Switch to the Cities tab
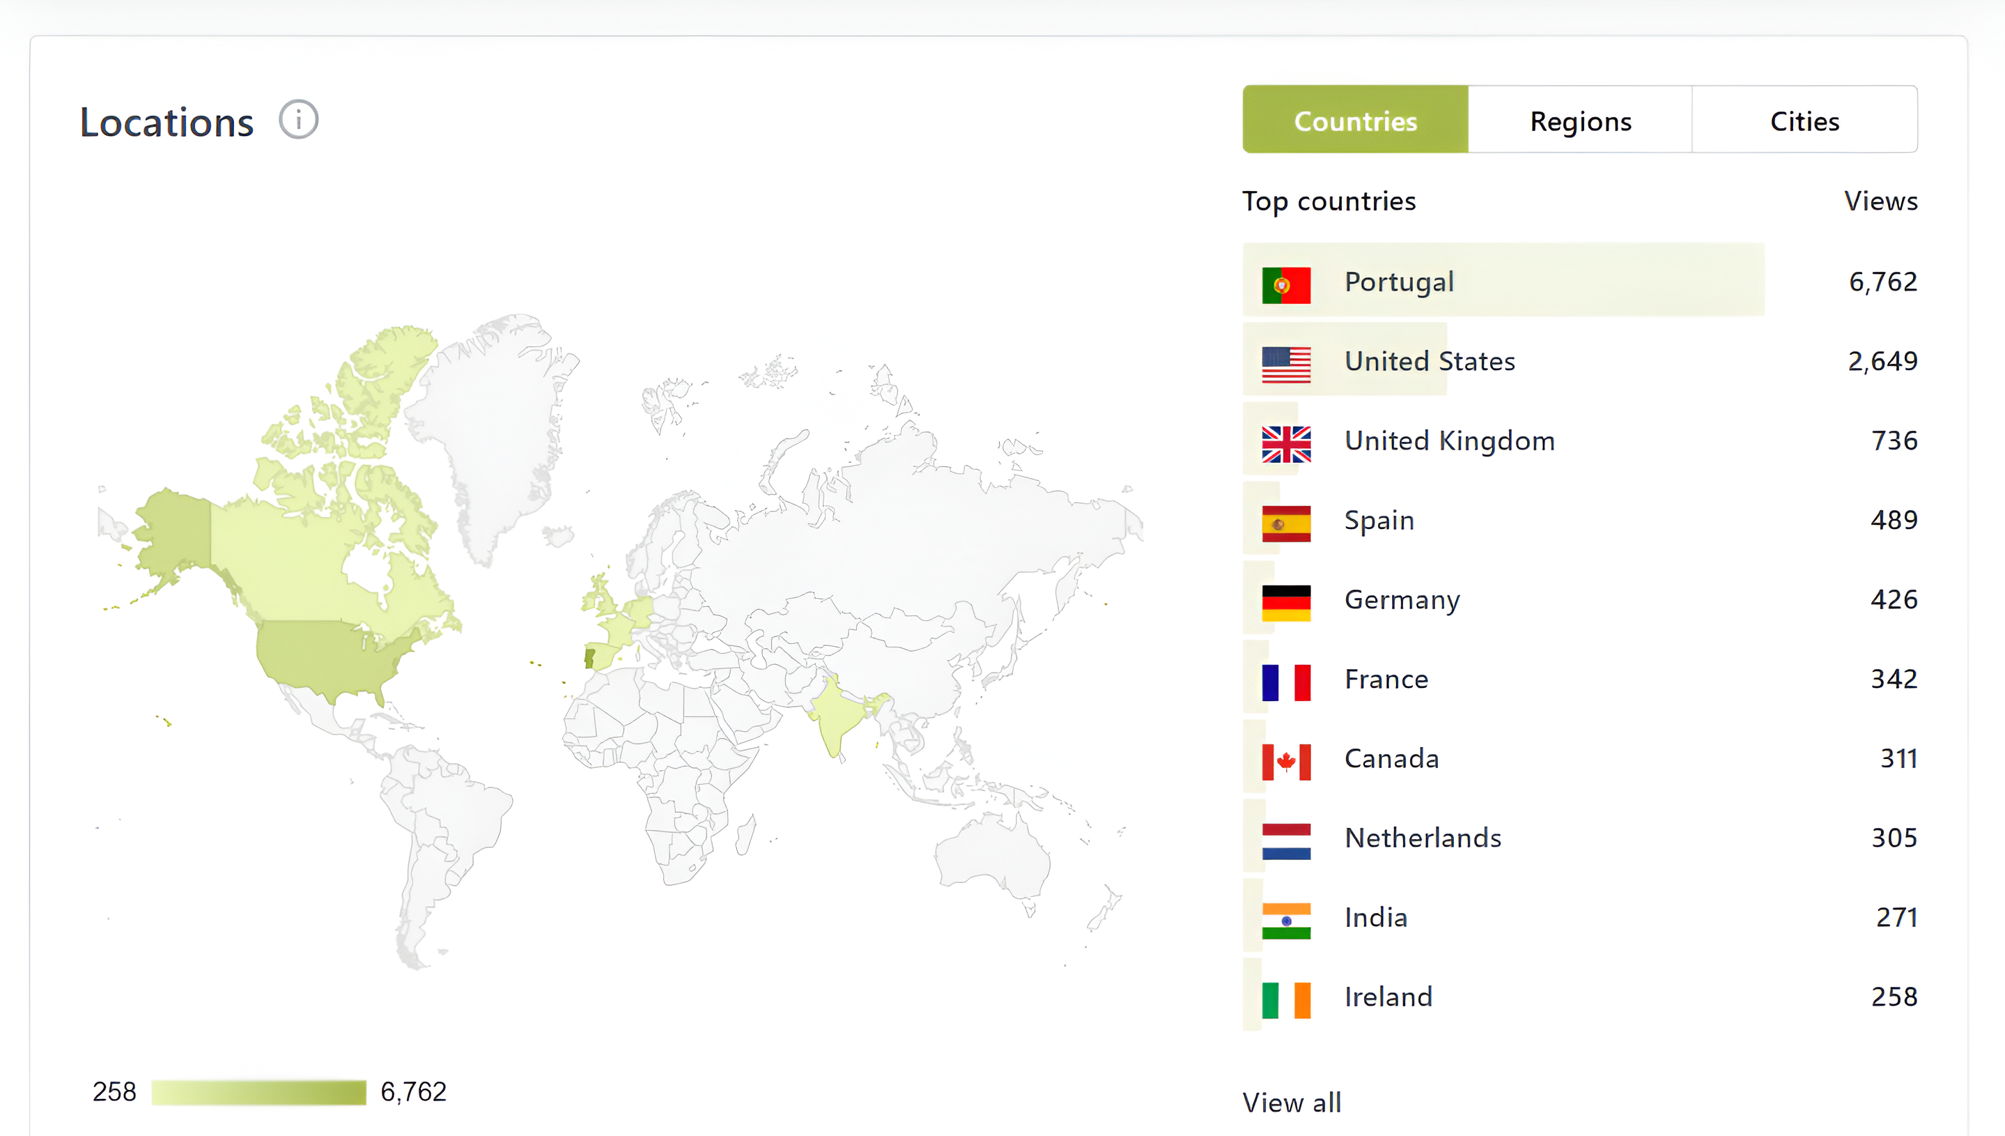Viewport: 2005px width, 1136px height. coord(1804,121)
